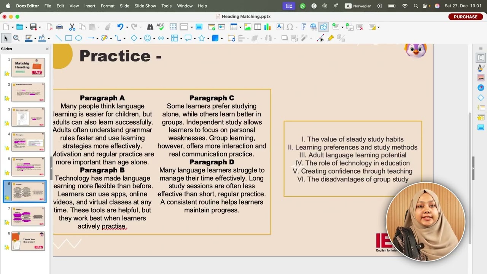Image resolution: width=487 pixels, height=274 pixels.
Task: Open the Format menu
Action: 108,6
